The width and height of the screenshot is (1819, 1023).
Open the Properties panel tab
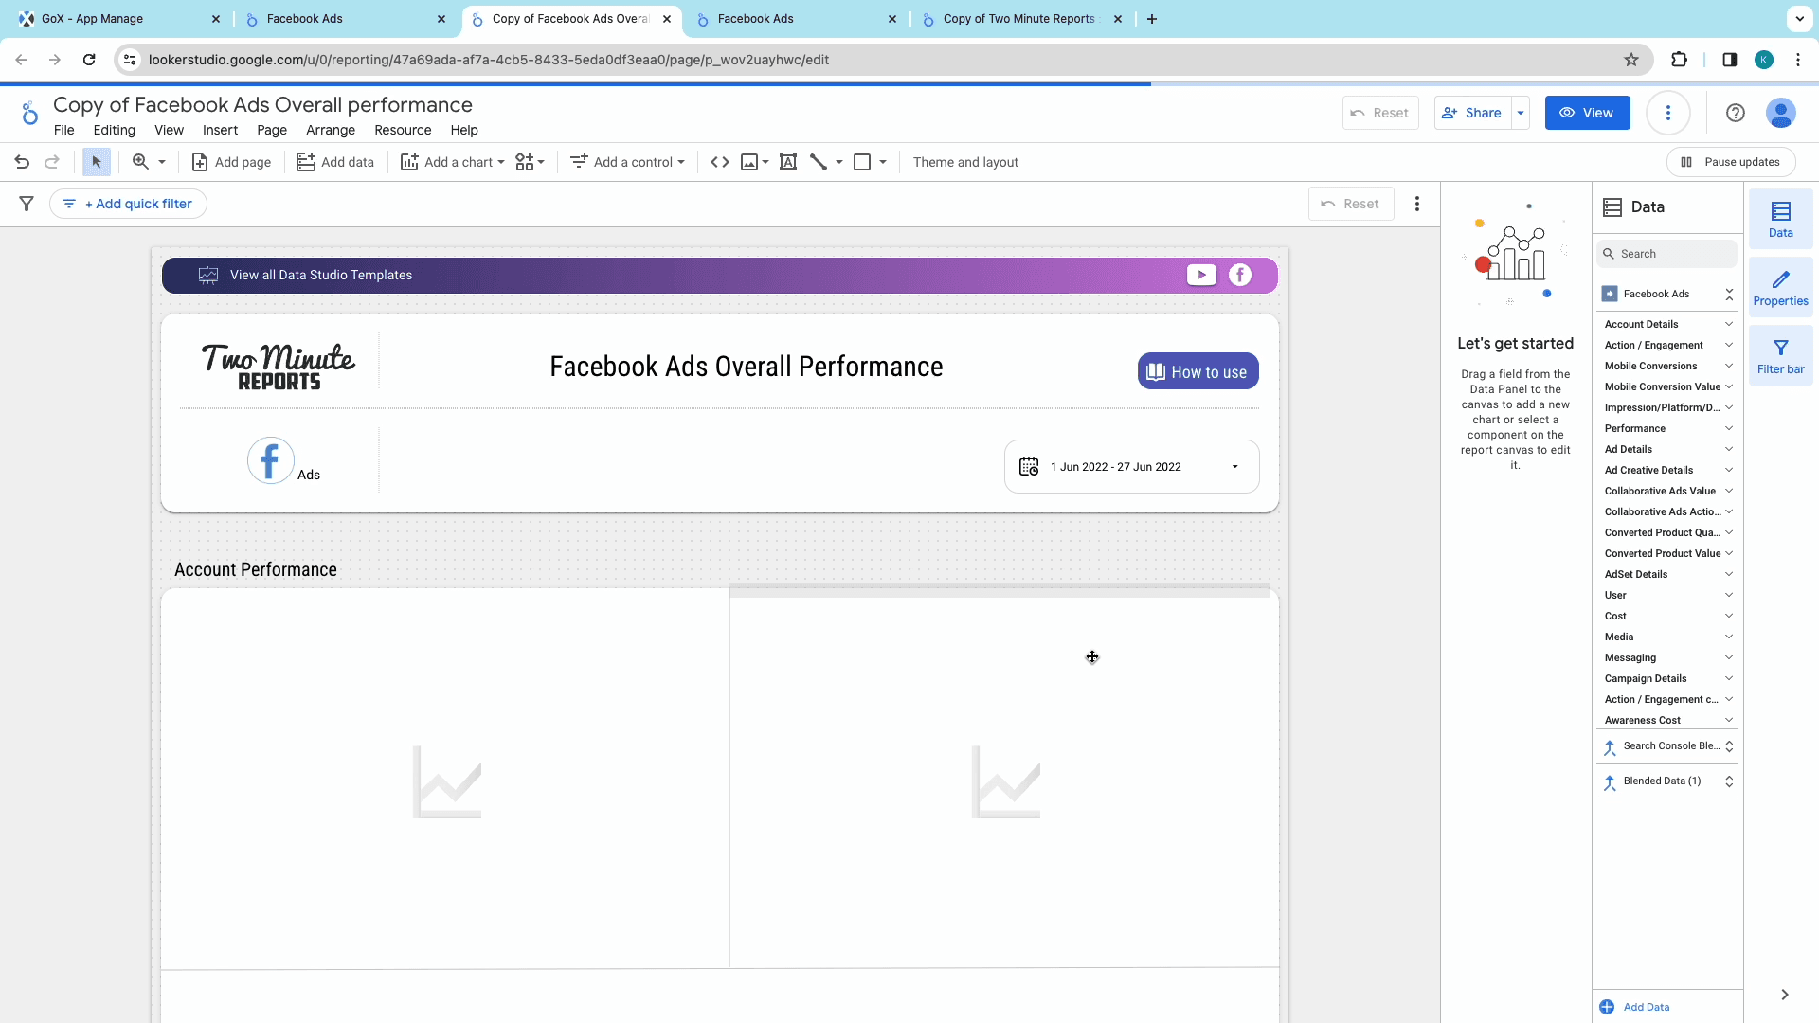tap(1781, 287)
